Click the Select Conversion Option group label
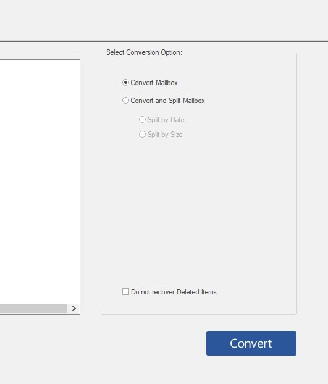328x384 pixels. 144,52
